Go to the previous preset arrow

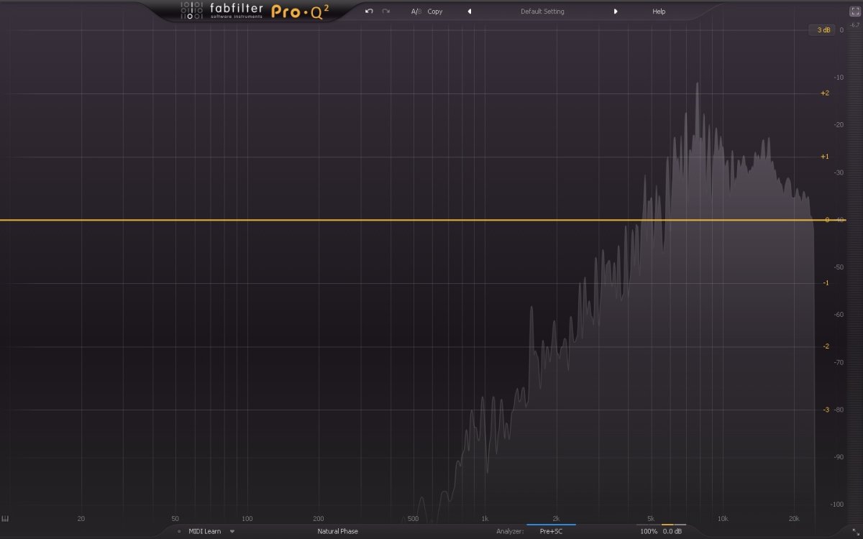pos(470,11)
